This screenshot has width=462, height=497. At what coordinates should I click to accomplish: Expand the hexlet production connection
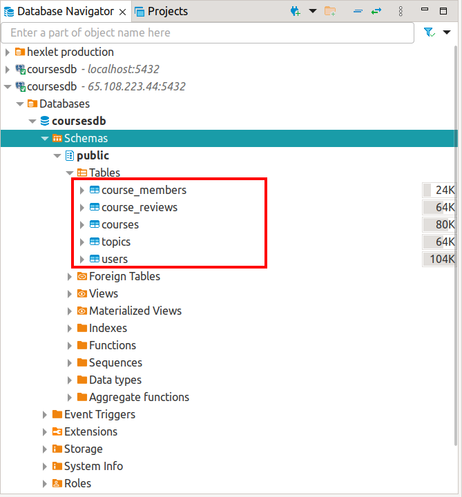[8, 52]
